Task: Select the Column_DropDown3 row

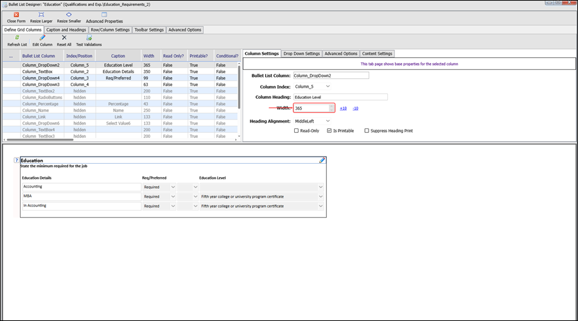Action: pos(120,84)
